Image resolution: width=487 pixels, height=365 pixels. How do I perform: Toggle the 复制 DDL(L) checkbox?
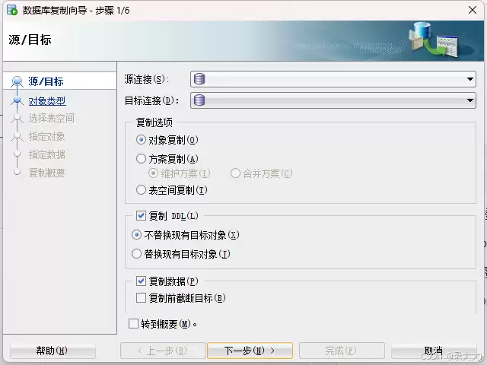coord(141,216)
